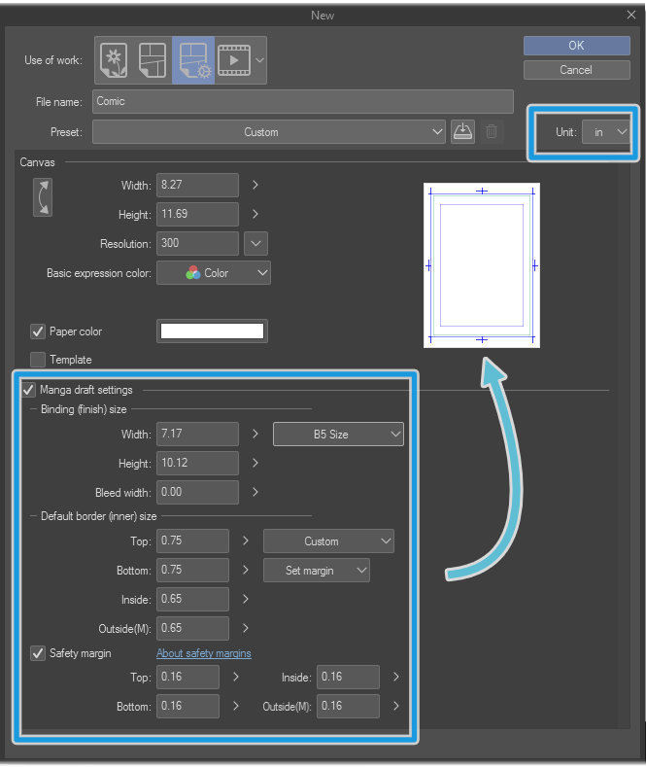Select the Show all comic settings icon
Screen dimensions: 646x767
[193, 60]
